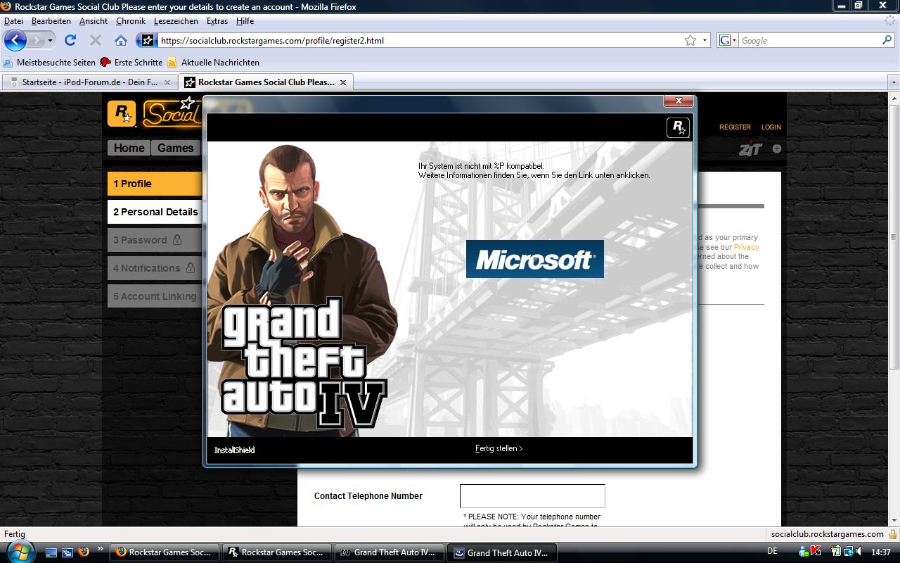
Task: Open the Ansicht menu
Action: pyautogui.click(x=94, y=21)
